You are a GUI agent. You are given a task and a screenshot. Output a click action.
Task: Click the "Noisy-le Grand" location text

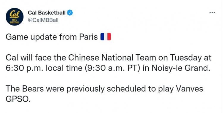coord(180,68)
